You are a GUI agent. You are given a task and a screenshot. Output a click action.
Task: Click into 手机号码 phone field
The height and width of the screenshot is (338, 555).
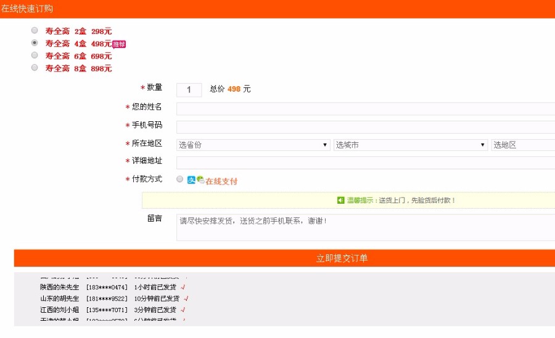click(366, 127)
